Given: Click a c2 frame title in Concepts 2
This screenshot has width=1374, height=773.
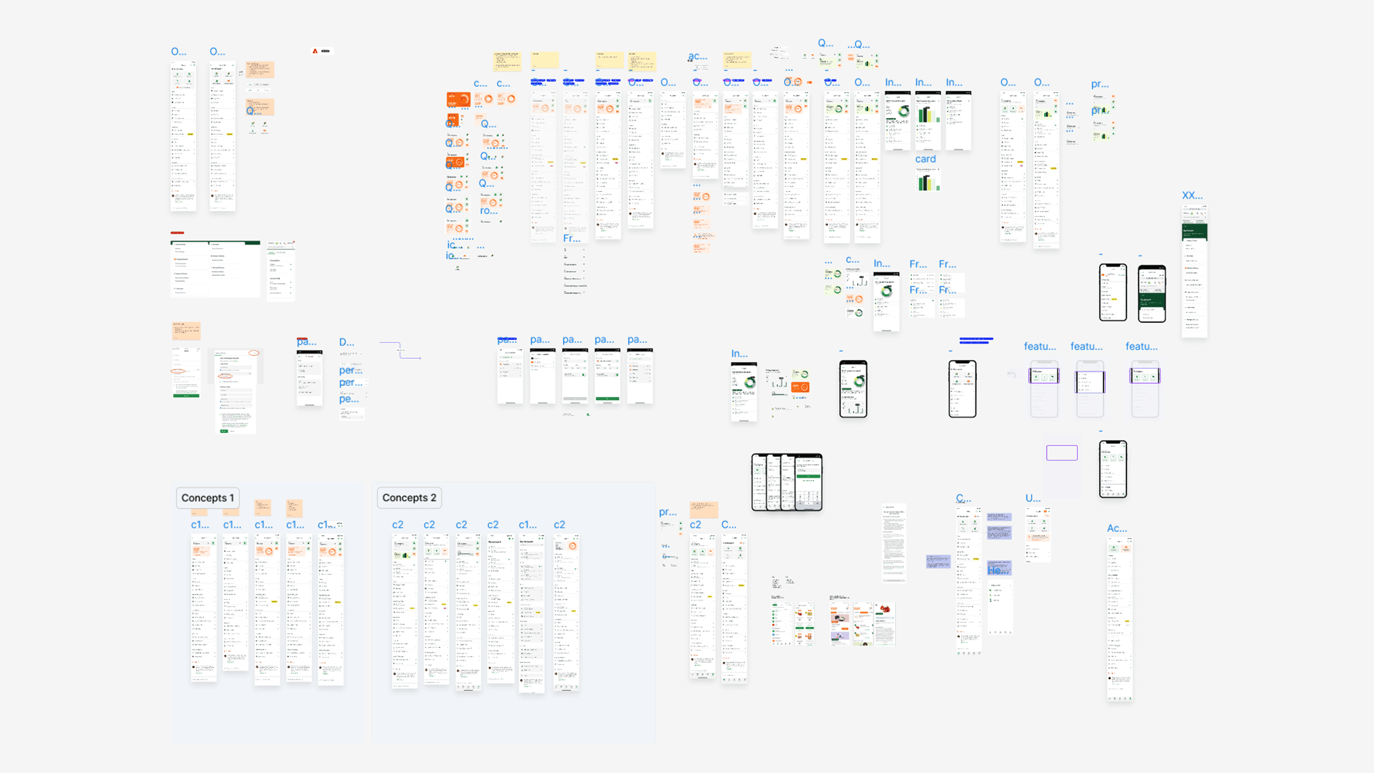Looking at the screenshot, I should [x=398, y=524].
